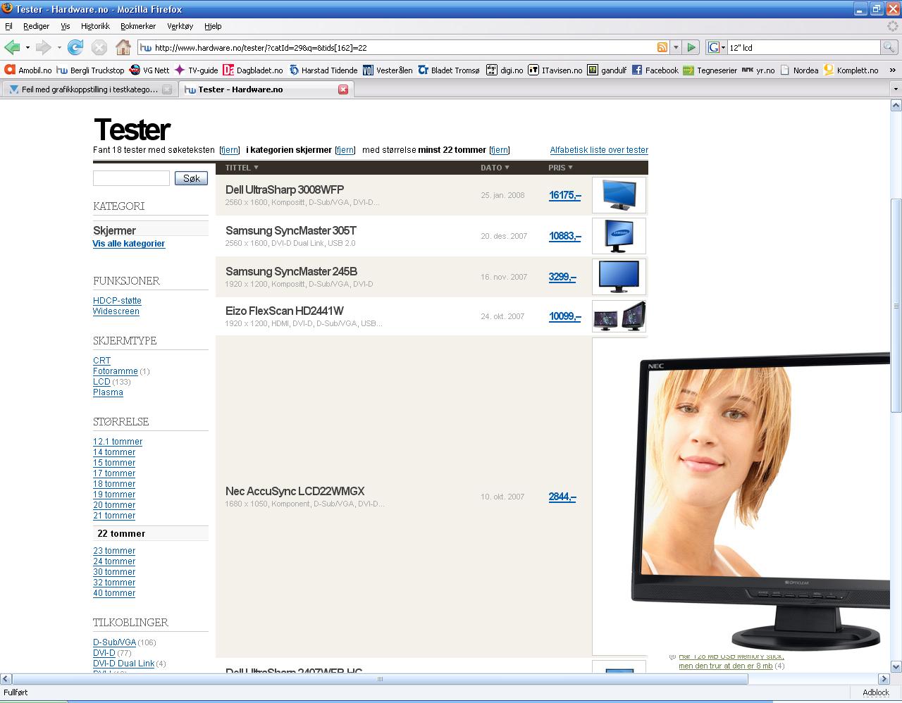Open the Google search engine selector

[717, 47]
